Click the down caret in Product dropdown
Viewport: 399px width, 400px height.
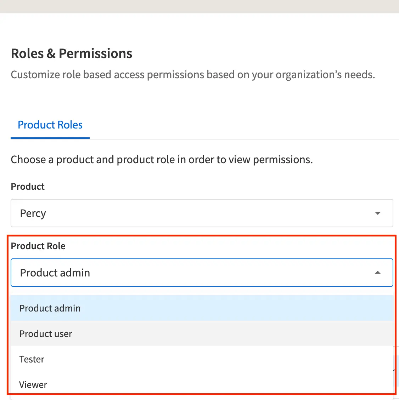point(377,213)
